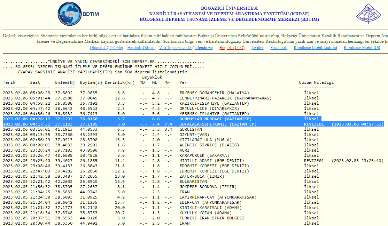
Task: Click highlighted DURMUSLAR-NURDAGI (GAZIANTEP) row text
Action: [216, 119]
